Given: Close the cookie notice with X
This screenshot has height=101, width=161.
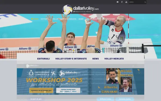Looking at the screenshot, I should point(133,66).
